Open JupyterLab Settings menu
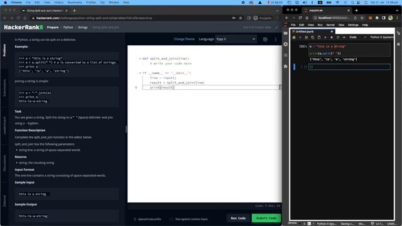 coord(353,25)
